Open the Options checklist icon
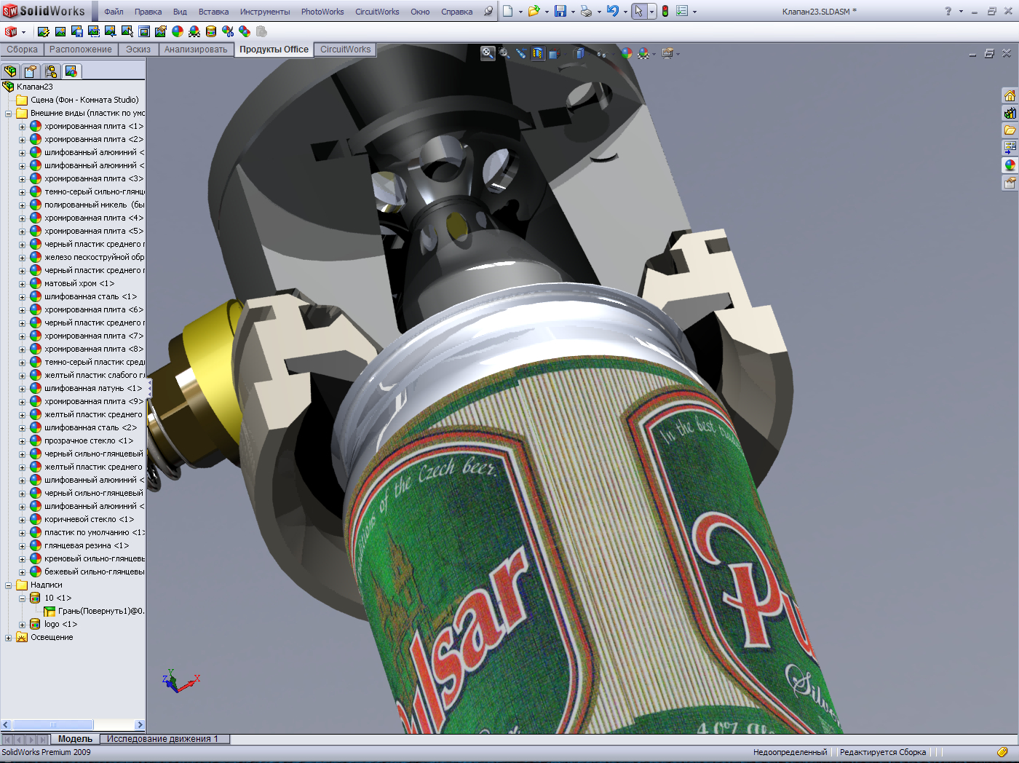 (682, 11)
